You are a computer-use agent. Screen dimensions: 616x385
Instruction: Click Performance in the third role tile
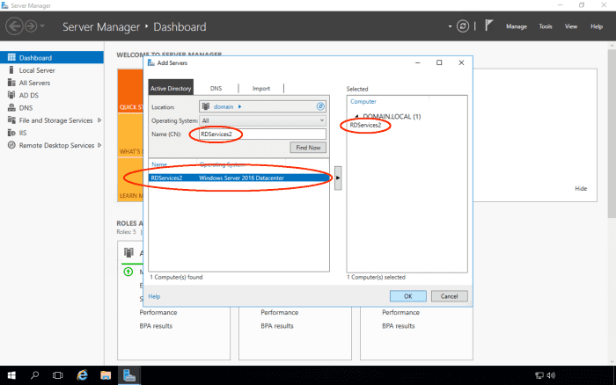click(x=400, y=312)
